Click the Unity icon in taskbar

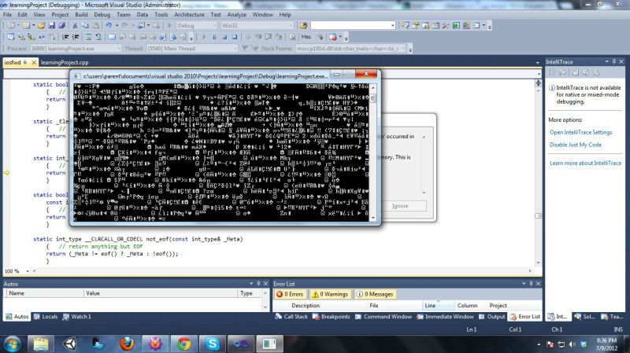point(70,344)
